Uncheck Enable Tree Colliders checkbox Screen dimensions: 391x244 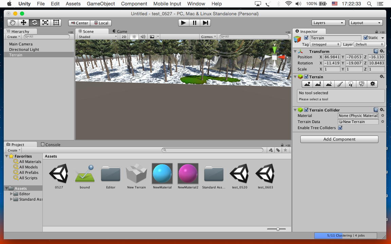340,128
